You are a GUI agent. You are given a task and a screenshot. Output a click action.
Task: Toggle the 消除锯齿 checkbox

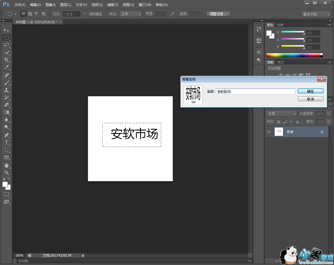(85, 14)
